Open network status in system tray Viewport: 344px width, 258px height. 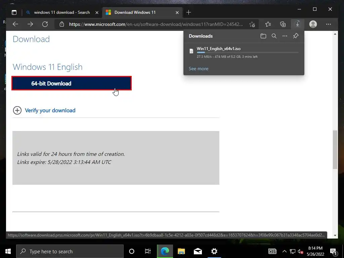[x=293, y=251]
